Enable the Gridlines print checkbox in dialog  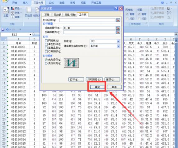46,41
